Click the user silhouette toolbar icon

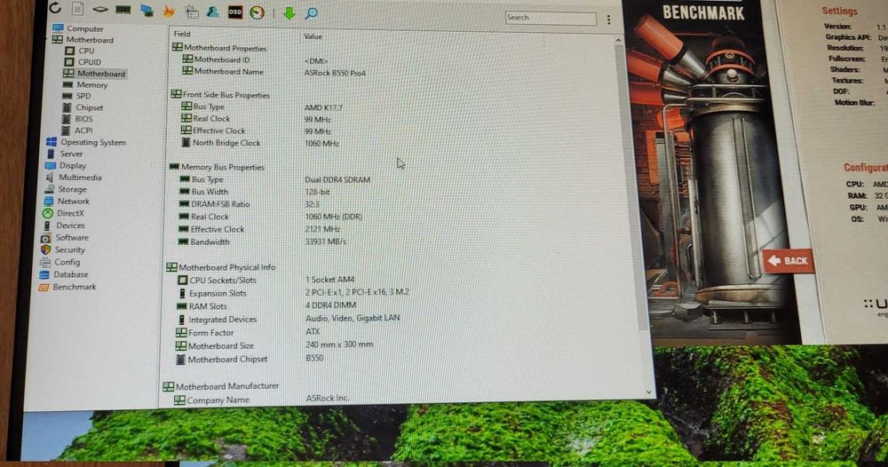(x=213, y=12)
